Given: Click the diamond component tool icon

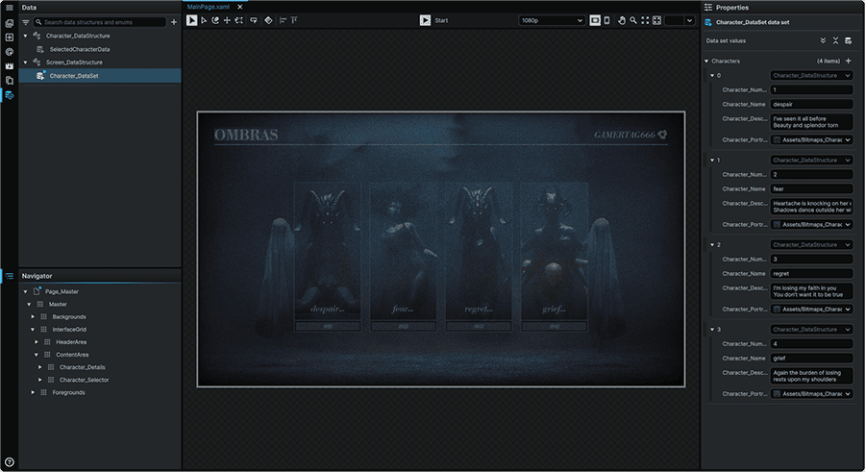Looking at the screenshot, I should click(x=268, y=20).
